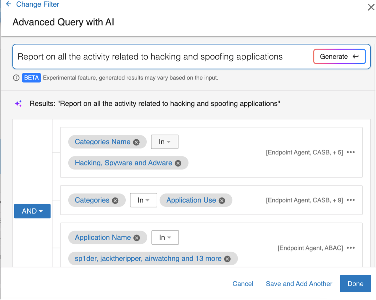Image resolution: width=376 pixels, height=300 pixels.
Task: Click the Cancel button
Action: pos(243,284)
